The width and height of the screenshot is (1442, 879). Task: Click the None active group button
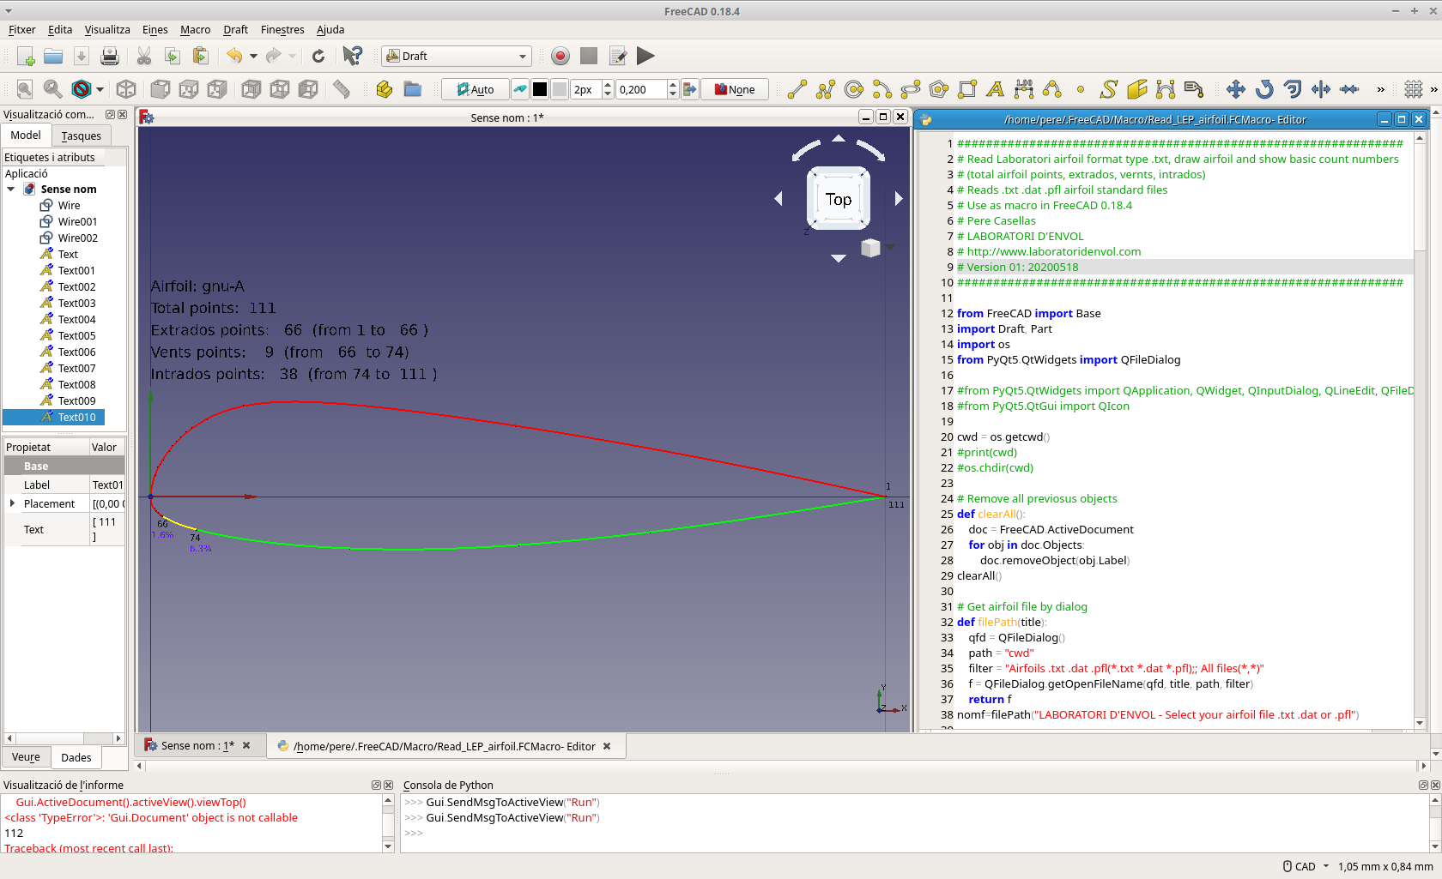pyautogui.click(x=735, y=89)
